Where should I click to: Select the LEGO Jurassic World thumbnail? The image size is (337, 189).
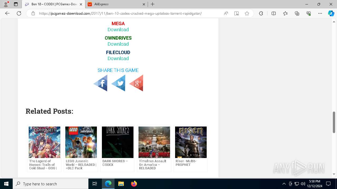point(81,142)
